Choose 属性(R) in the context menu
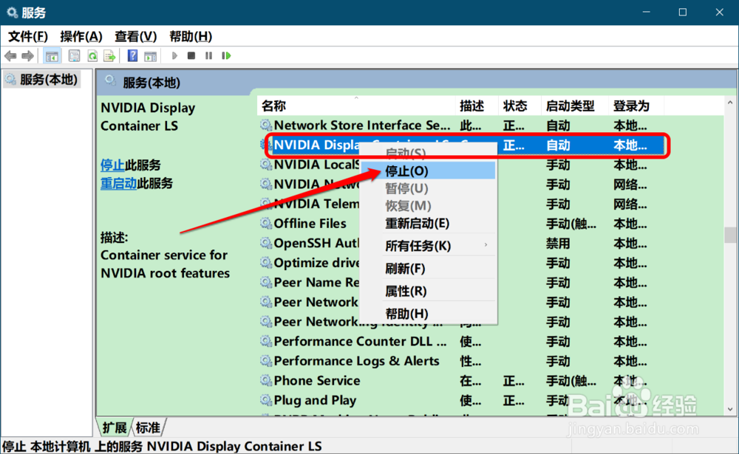This screenshot has height=454, width=739. click(x=428, y=291)
